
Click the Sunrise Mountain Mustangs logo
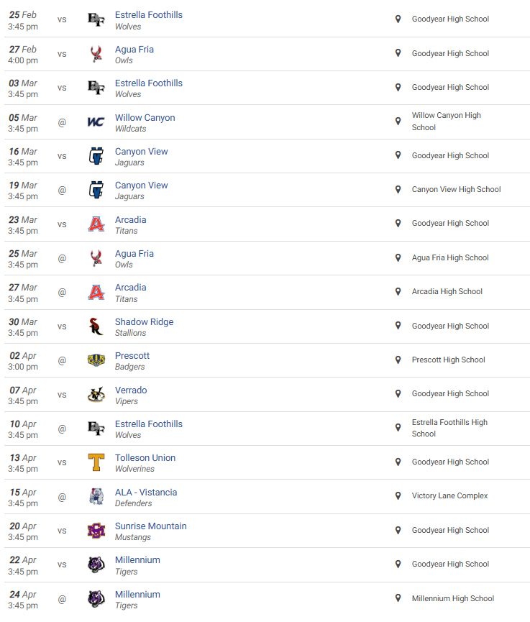click(x=96, y=531)
